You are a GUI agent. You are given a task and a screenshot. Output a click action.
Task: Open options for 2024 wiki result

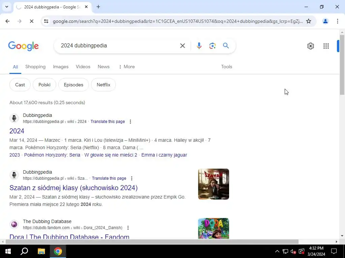tap(130, 122)
